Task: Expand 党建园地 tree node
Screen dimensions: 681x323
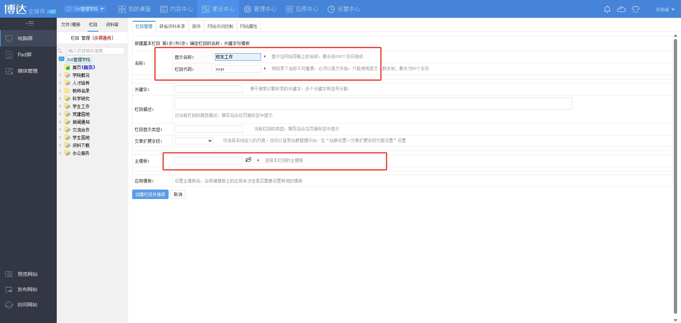Action: click(x=60, y=114)
